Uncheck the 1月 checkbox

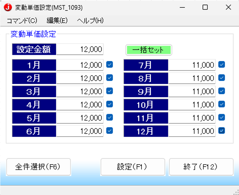109,65
